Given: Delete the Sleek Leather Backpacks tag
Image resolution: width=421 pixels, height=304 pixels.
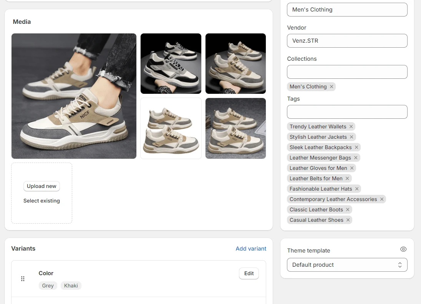Looking at the screenshot, I should 356,147.
